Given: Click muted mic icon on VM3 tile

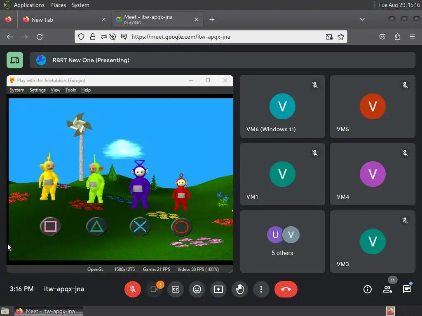Looking at the screenshot, I should pos(405,221).
